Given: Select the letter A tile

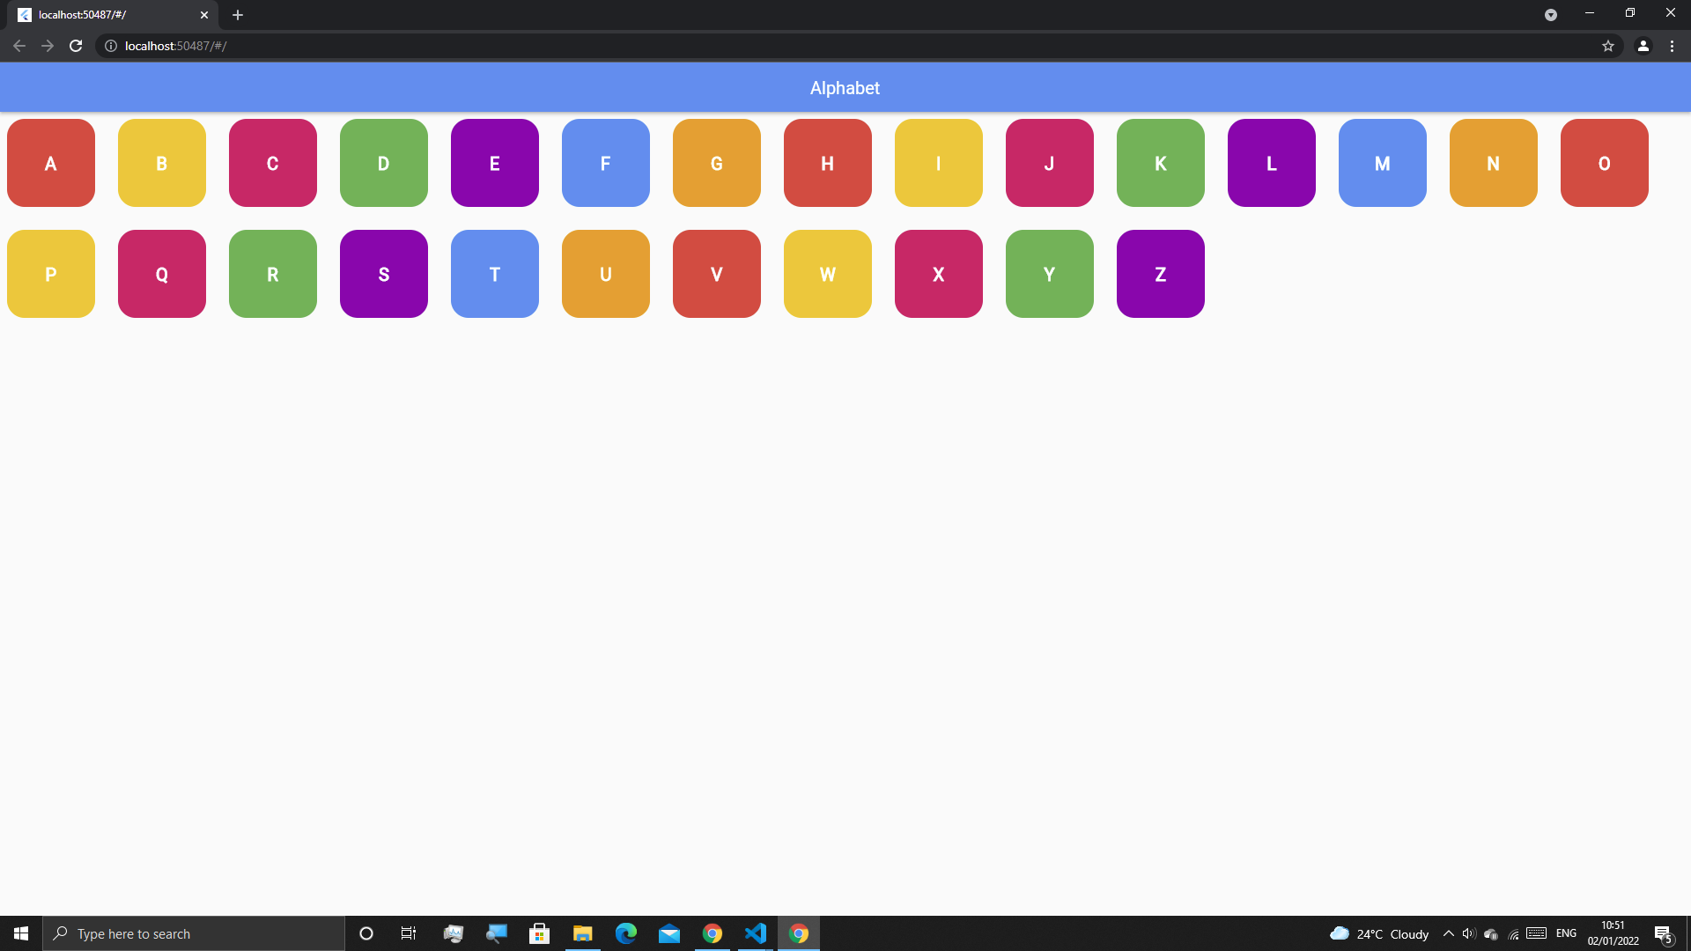Looking at the screenshot, I should tap(50, 163).
